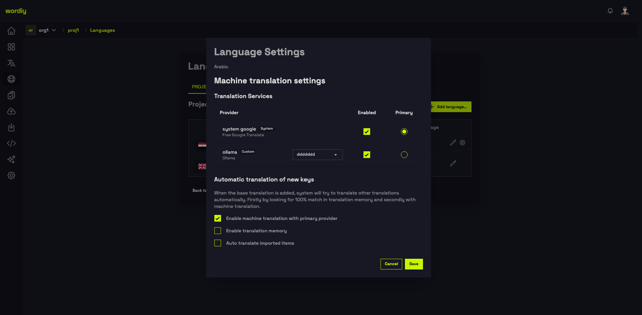642x315 pixels.
Task: Open the AI sparkles icon in sidebar
Action: (11, 159)
